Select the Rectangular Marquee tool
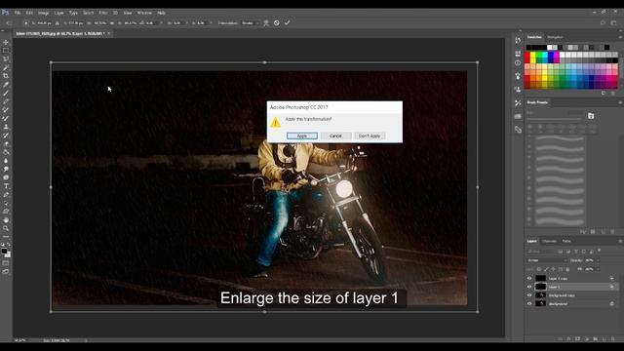 (x=6, y=51)
